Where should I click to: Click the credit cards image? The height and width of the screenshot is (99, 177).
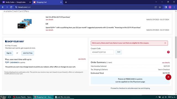tap(25, 24)
